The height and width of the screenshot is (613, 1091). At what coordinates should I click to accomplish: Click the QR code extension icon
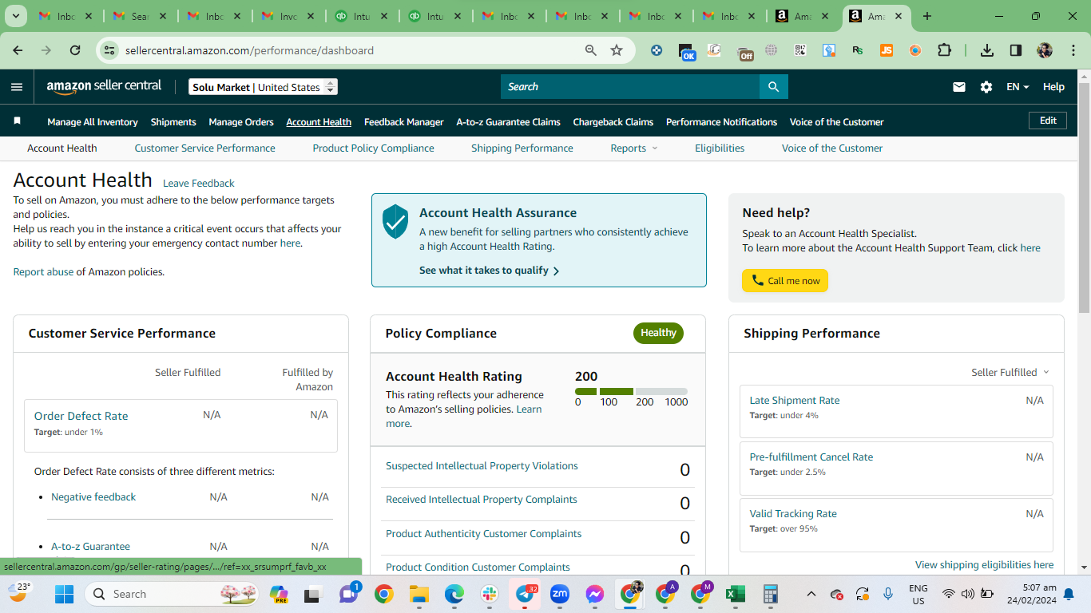(x=800, y=50)
